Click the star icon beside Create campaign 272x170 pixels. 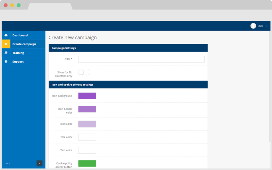6,44
